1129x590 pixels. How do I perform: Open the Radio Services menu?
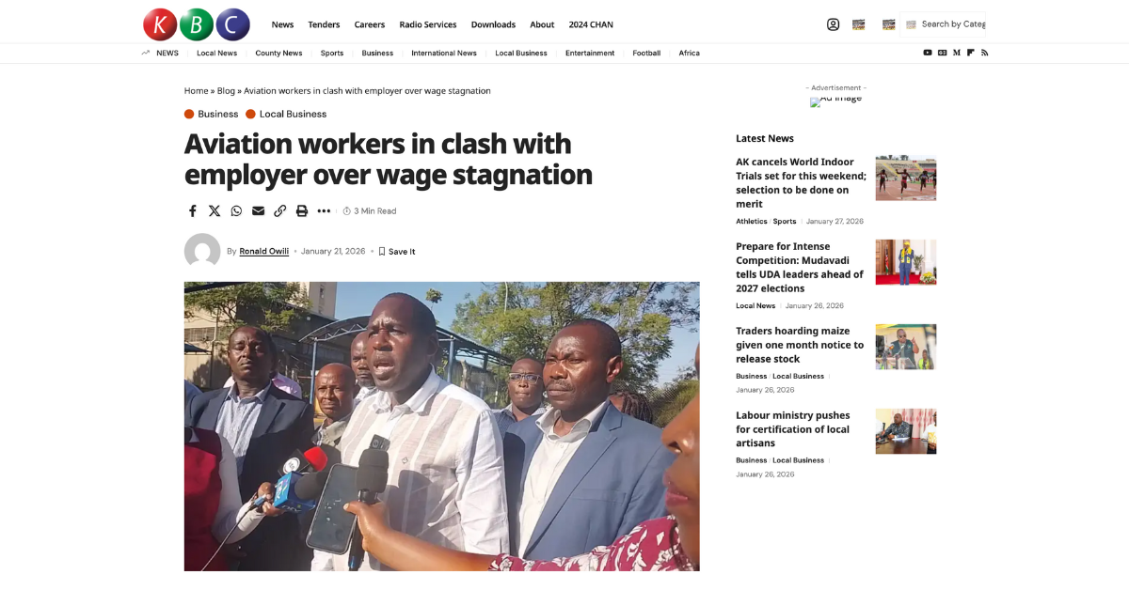[428, 24]
